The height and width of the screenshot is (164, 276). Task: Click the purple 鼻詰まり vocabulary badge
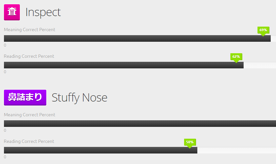pyautogui.click(x=25, y=98)
